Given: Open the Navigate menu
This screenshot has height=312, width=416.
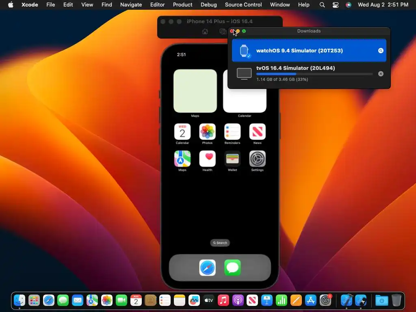Looking at the screenshot, I should (x=131, y=5).
